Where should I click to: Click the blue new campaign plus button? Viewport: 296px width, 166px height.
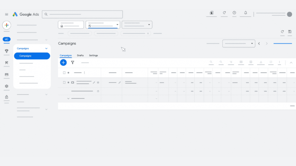(64, 63)
